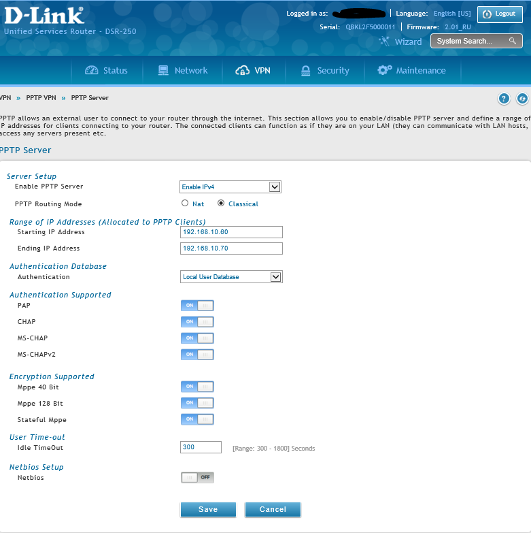This screenshot has width=531, height=533.
Task: Click the help question mark icon
Action: coord(504,99)
